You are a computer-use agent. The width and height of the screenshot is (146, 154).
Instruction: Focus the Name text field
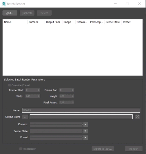coord(81,110)
